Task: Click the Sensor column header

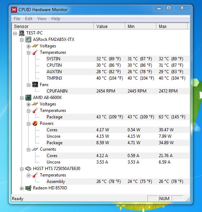Action: [x=53, y=26]
